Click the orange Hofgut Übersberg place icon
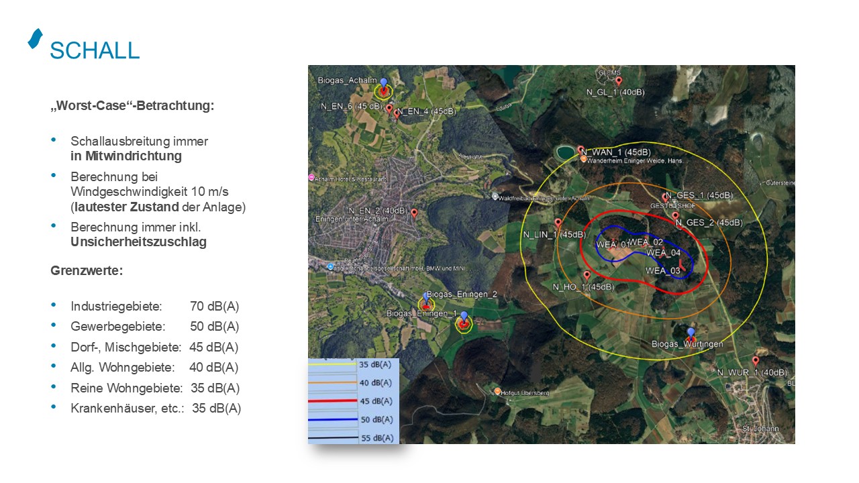This screenshot has width=859, height=483. click(497, 392)
